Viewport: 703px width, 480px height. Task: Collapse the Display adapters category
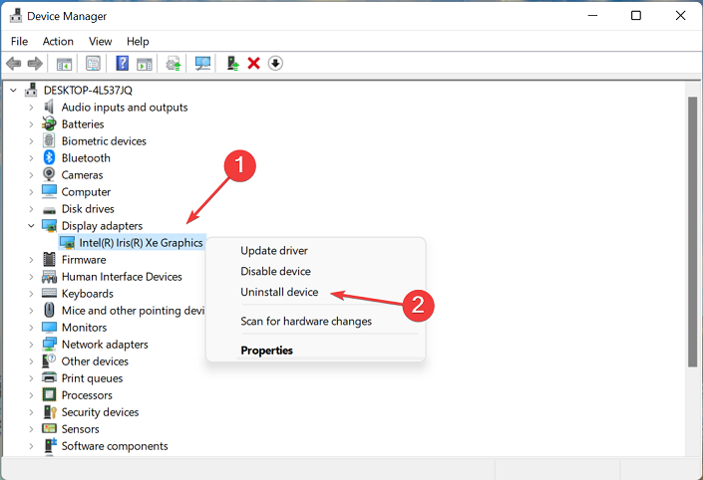pos(32,226)
